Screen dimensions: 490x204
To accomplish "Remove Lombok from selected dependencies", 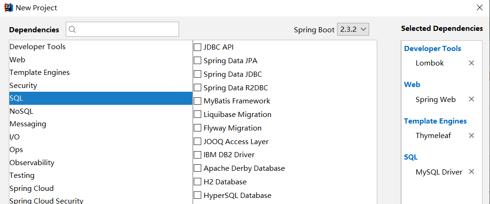I will pos(472,63).
